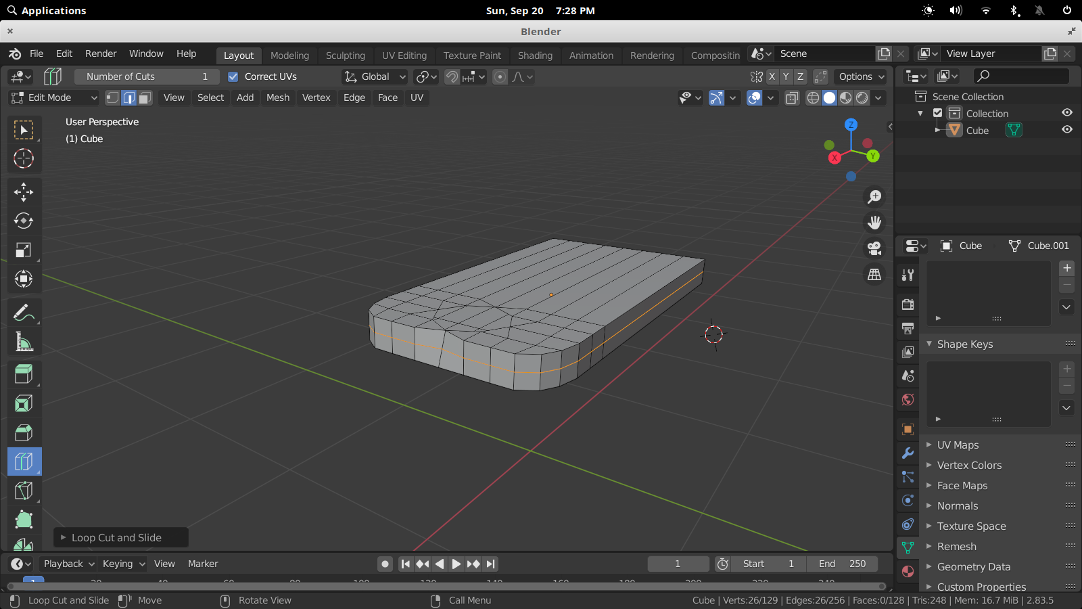Collapse the Collection tree in the outliner
Screen dimensions: 1082x609
coord(920,113)
